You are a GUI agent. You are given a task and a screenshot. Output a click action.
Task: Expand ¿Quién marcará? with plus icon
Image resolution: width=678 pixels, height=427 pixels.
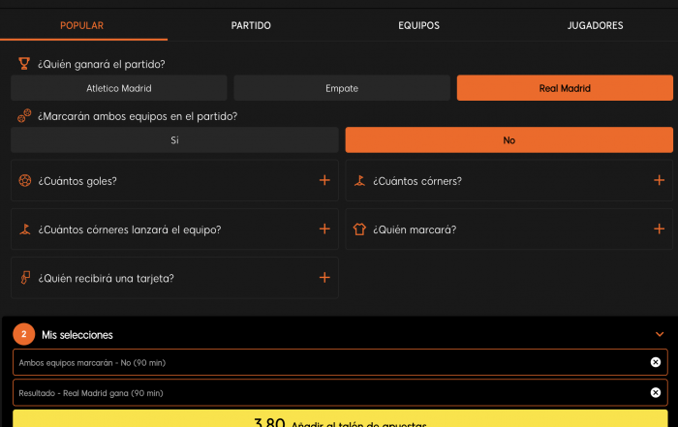[659, 229]
